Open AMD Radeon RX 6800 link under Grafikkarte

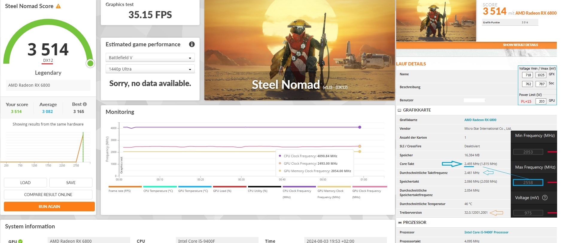click(x=480, y=120)
